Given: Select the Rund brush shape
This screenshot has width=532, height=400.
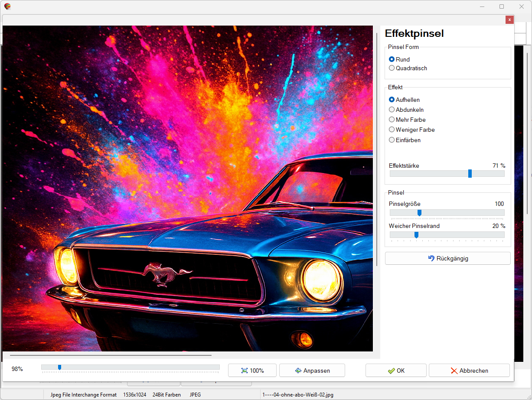Looking at the screenshot, I should pyautogui.click(x=392, y=59).
